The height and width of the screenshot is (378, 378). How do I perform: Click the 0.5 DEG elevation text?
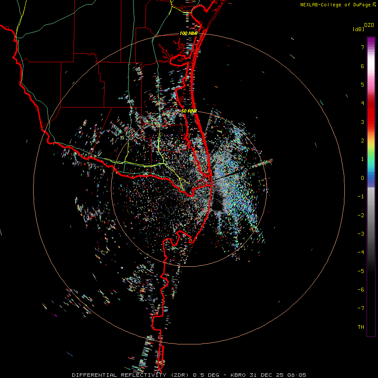(x=206, y=375)
